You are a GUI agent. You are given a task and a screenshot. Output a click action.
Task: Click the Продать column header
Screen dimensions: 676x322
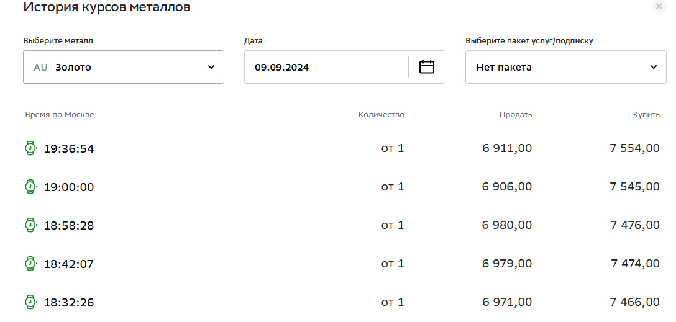(x=516, y=115)
